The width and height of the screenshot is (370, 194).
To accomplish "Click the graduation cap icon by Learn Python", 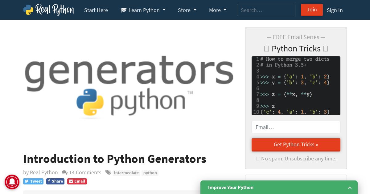I will [x=123, y=10].
